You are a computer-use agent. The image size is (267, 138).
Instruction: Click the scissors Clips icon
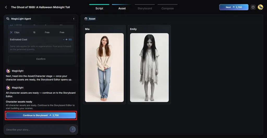11,32
